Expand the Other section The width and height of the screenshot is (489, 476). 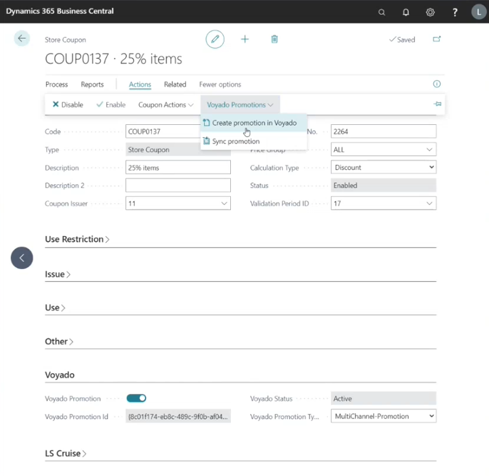click(x=59, y=341)
